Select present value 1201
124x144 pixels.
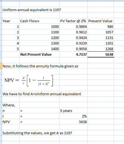click(109, 43)
